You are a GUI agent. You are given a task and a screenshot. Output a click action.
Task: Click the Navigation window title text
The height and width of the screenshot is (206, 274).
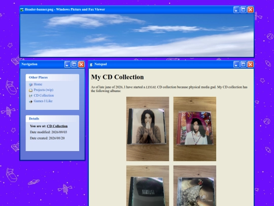point(29,64)
